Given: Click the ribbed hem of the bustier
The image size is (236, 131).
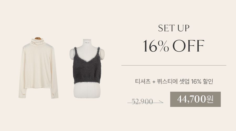Looking at the screenshot, I should point(87,81).
